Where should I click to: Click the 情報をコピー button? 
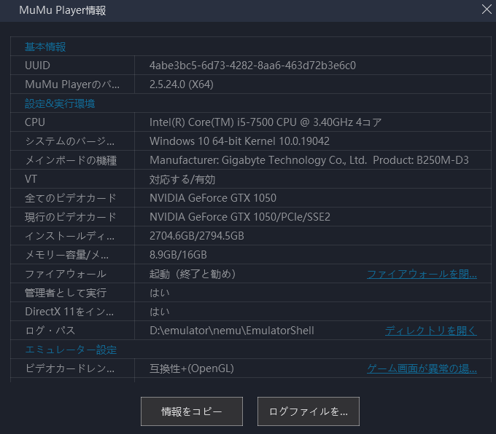click(x=192, y=411)
